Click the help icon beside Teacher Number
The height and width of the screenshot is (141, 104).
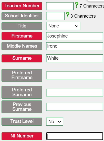click(77, 5)
